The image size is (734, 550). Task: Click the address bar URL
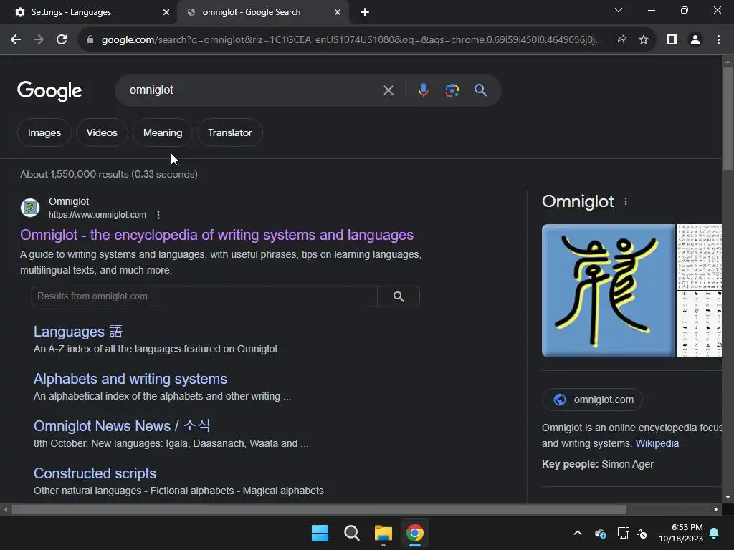pyautogui.click(x=351, y=40)
